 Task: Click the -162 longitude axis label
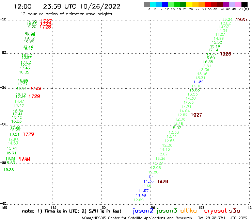(x=52, y=208)
